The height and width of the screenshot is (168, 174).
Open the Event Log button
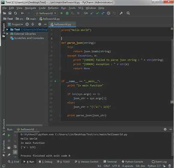159,162
